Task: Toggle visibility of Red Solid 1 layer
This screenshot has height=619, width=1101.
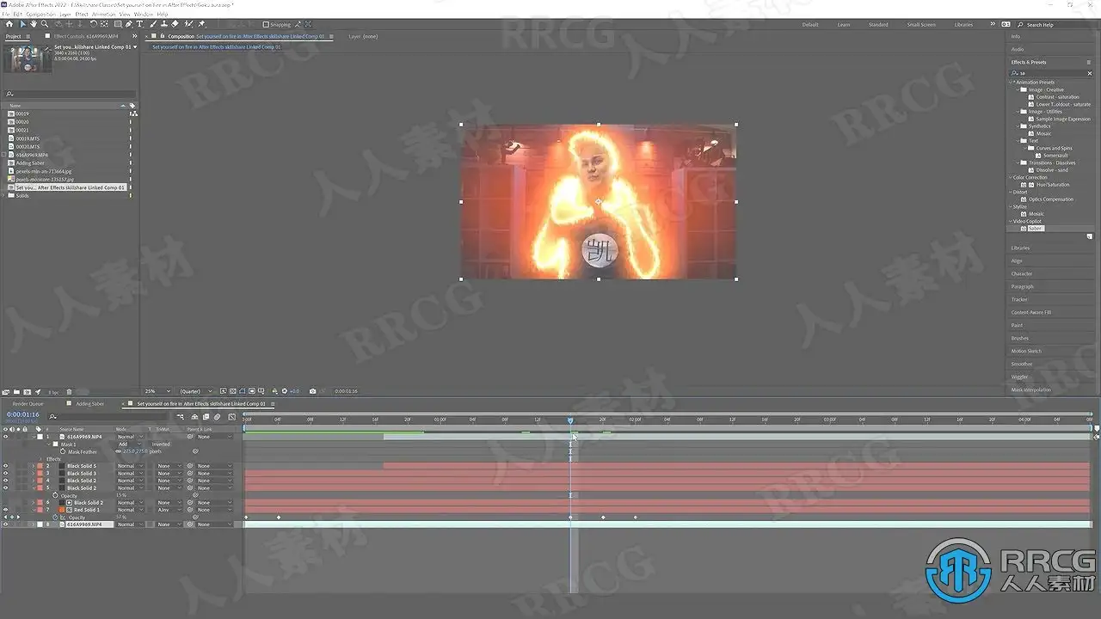Action: [5, 510]
